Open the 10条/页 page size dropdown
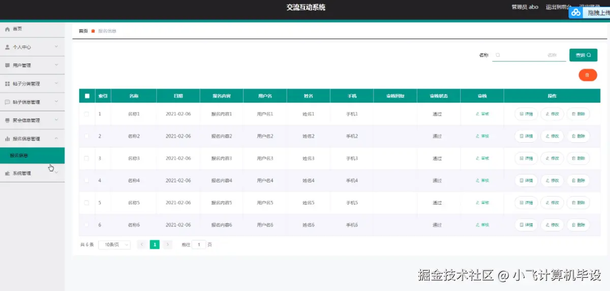This screenshot has width=610, height=291. (114, 245)
